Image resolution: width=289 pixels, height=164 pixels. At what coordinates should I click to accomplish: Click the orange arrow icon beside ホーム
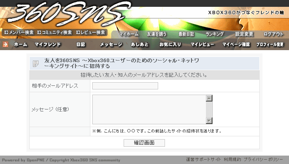click(5, 45)
